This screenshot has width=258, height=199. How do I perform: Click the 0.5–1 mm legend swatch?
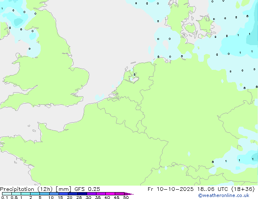[x=16, y=194]
